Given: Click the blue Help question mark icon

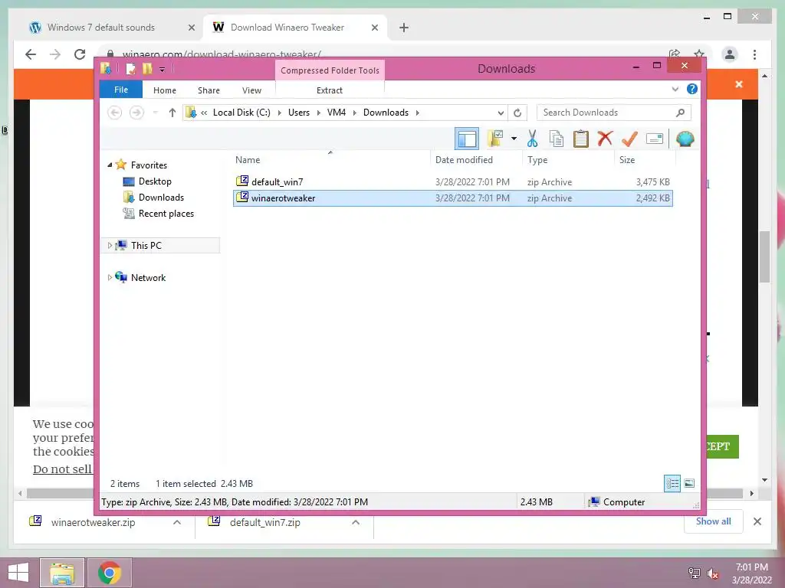Looking at the screenshot, I should coord(692,89).
